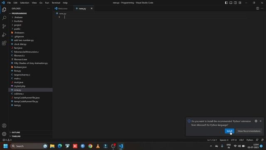Image resolution: width=266 pixels, height=150 pixels.
Task: Open Windows Start menu
Action: tap(5, 146)
